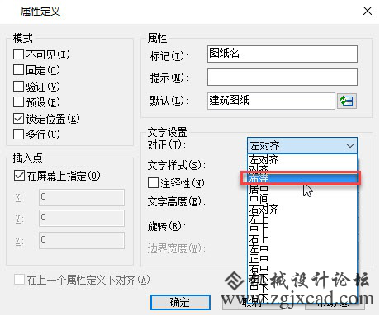
Task: Pick 居中 from the justification list
Action: tap(302, 189)
